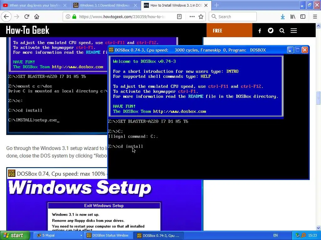Viewport: 321px width, 240px height.
Task: Click the browser Forward arrow button
Action: (x=17, y=17)
